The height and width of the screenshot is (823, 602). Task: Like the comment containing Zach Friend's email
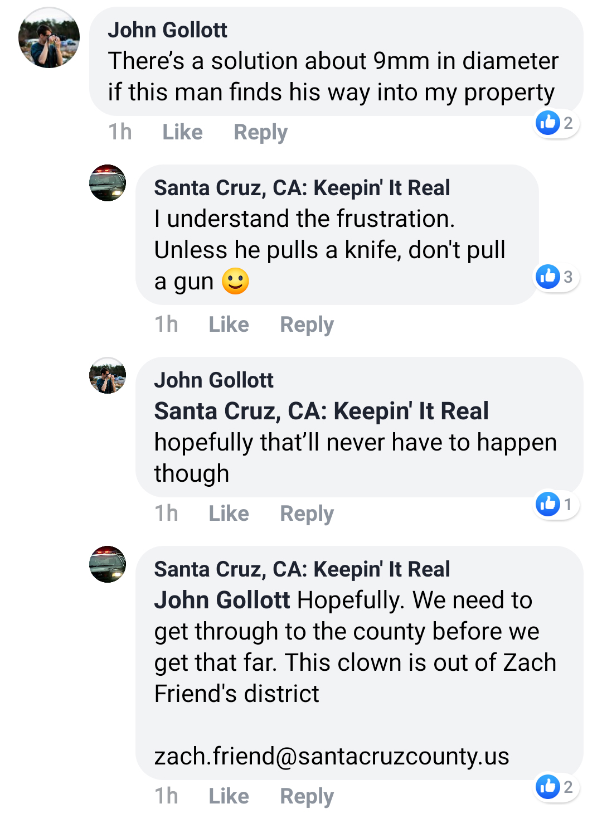pos(229,796)
